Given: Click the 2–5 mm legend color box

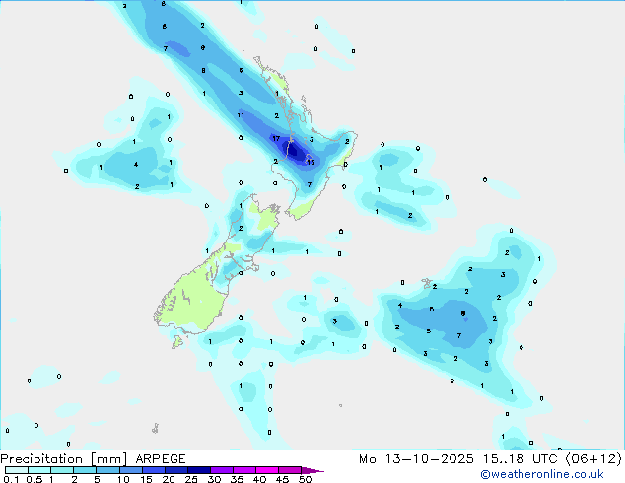Looking at the screenshot, I should [85, 470].
